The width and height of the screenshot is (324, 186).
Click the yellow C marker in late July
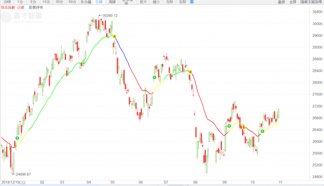click(191, 72)
